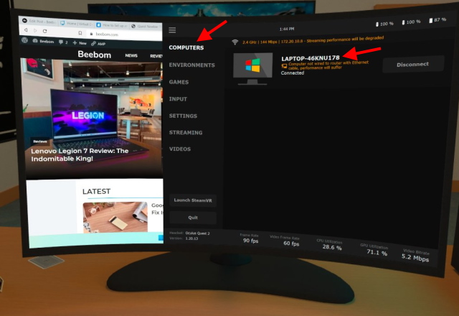This screenshot has width=459, height=316.
Task: Open the Environments section
Action: pyautogui.click(x=191, y=65)
